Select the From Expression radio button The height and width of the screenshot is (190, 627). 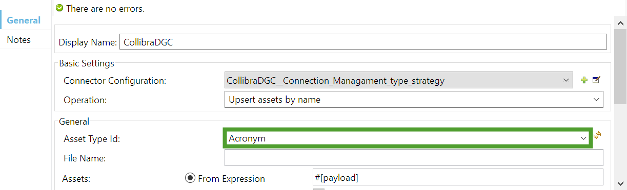click(190, 178)
